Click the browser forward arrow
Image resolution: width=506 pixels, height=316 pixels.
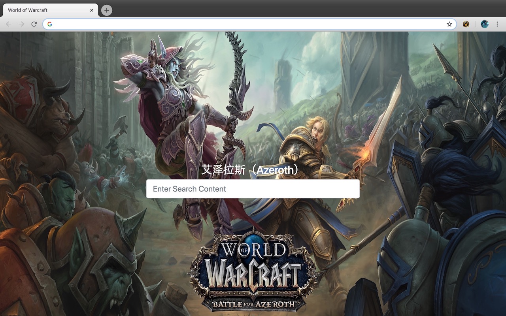(21, 24)
